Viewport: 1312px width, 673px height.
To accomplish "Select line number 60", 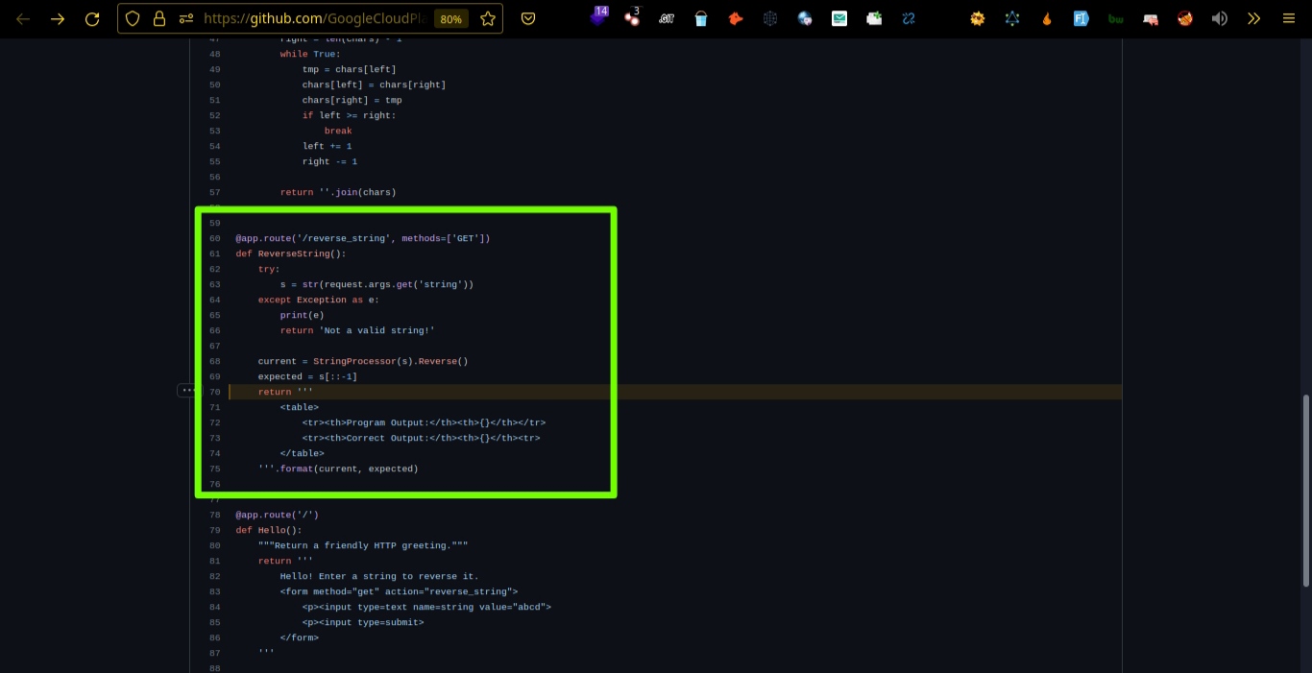I will [x=214, y=238].
